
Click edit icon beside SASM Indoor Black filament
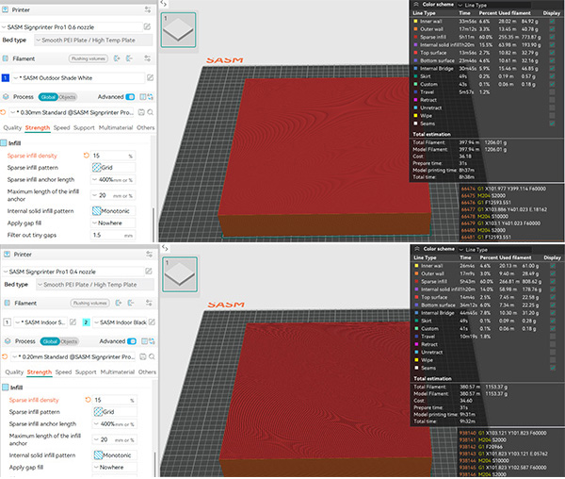(152, 322)
